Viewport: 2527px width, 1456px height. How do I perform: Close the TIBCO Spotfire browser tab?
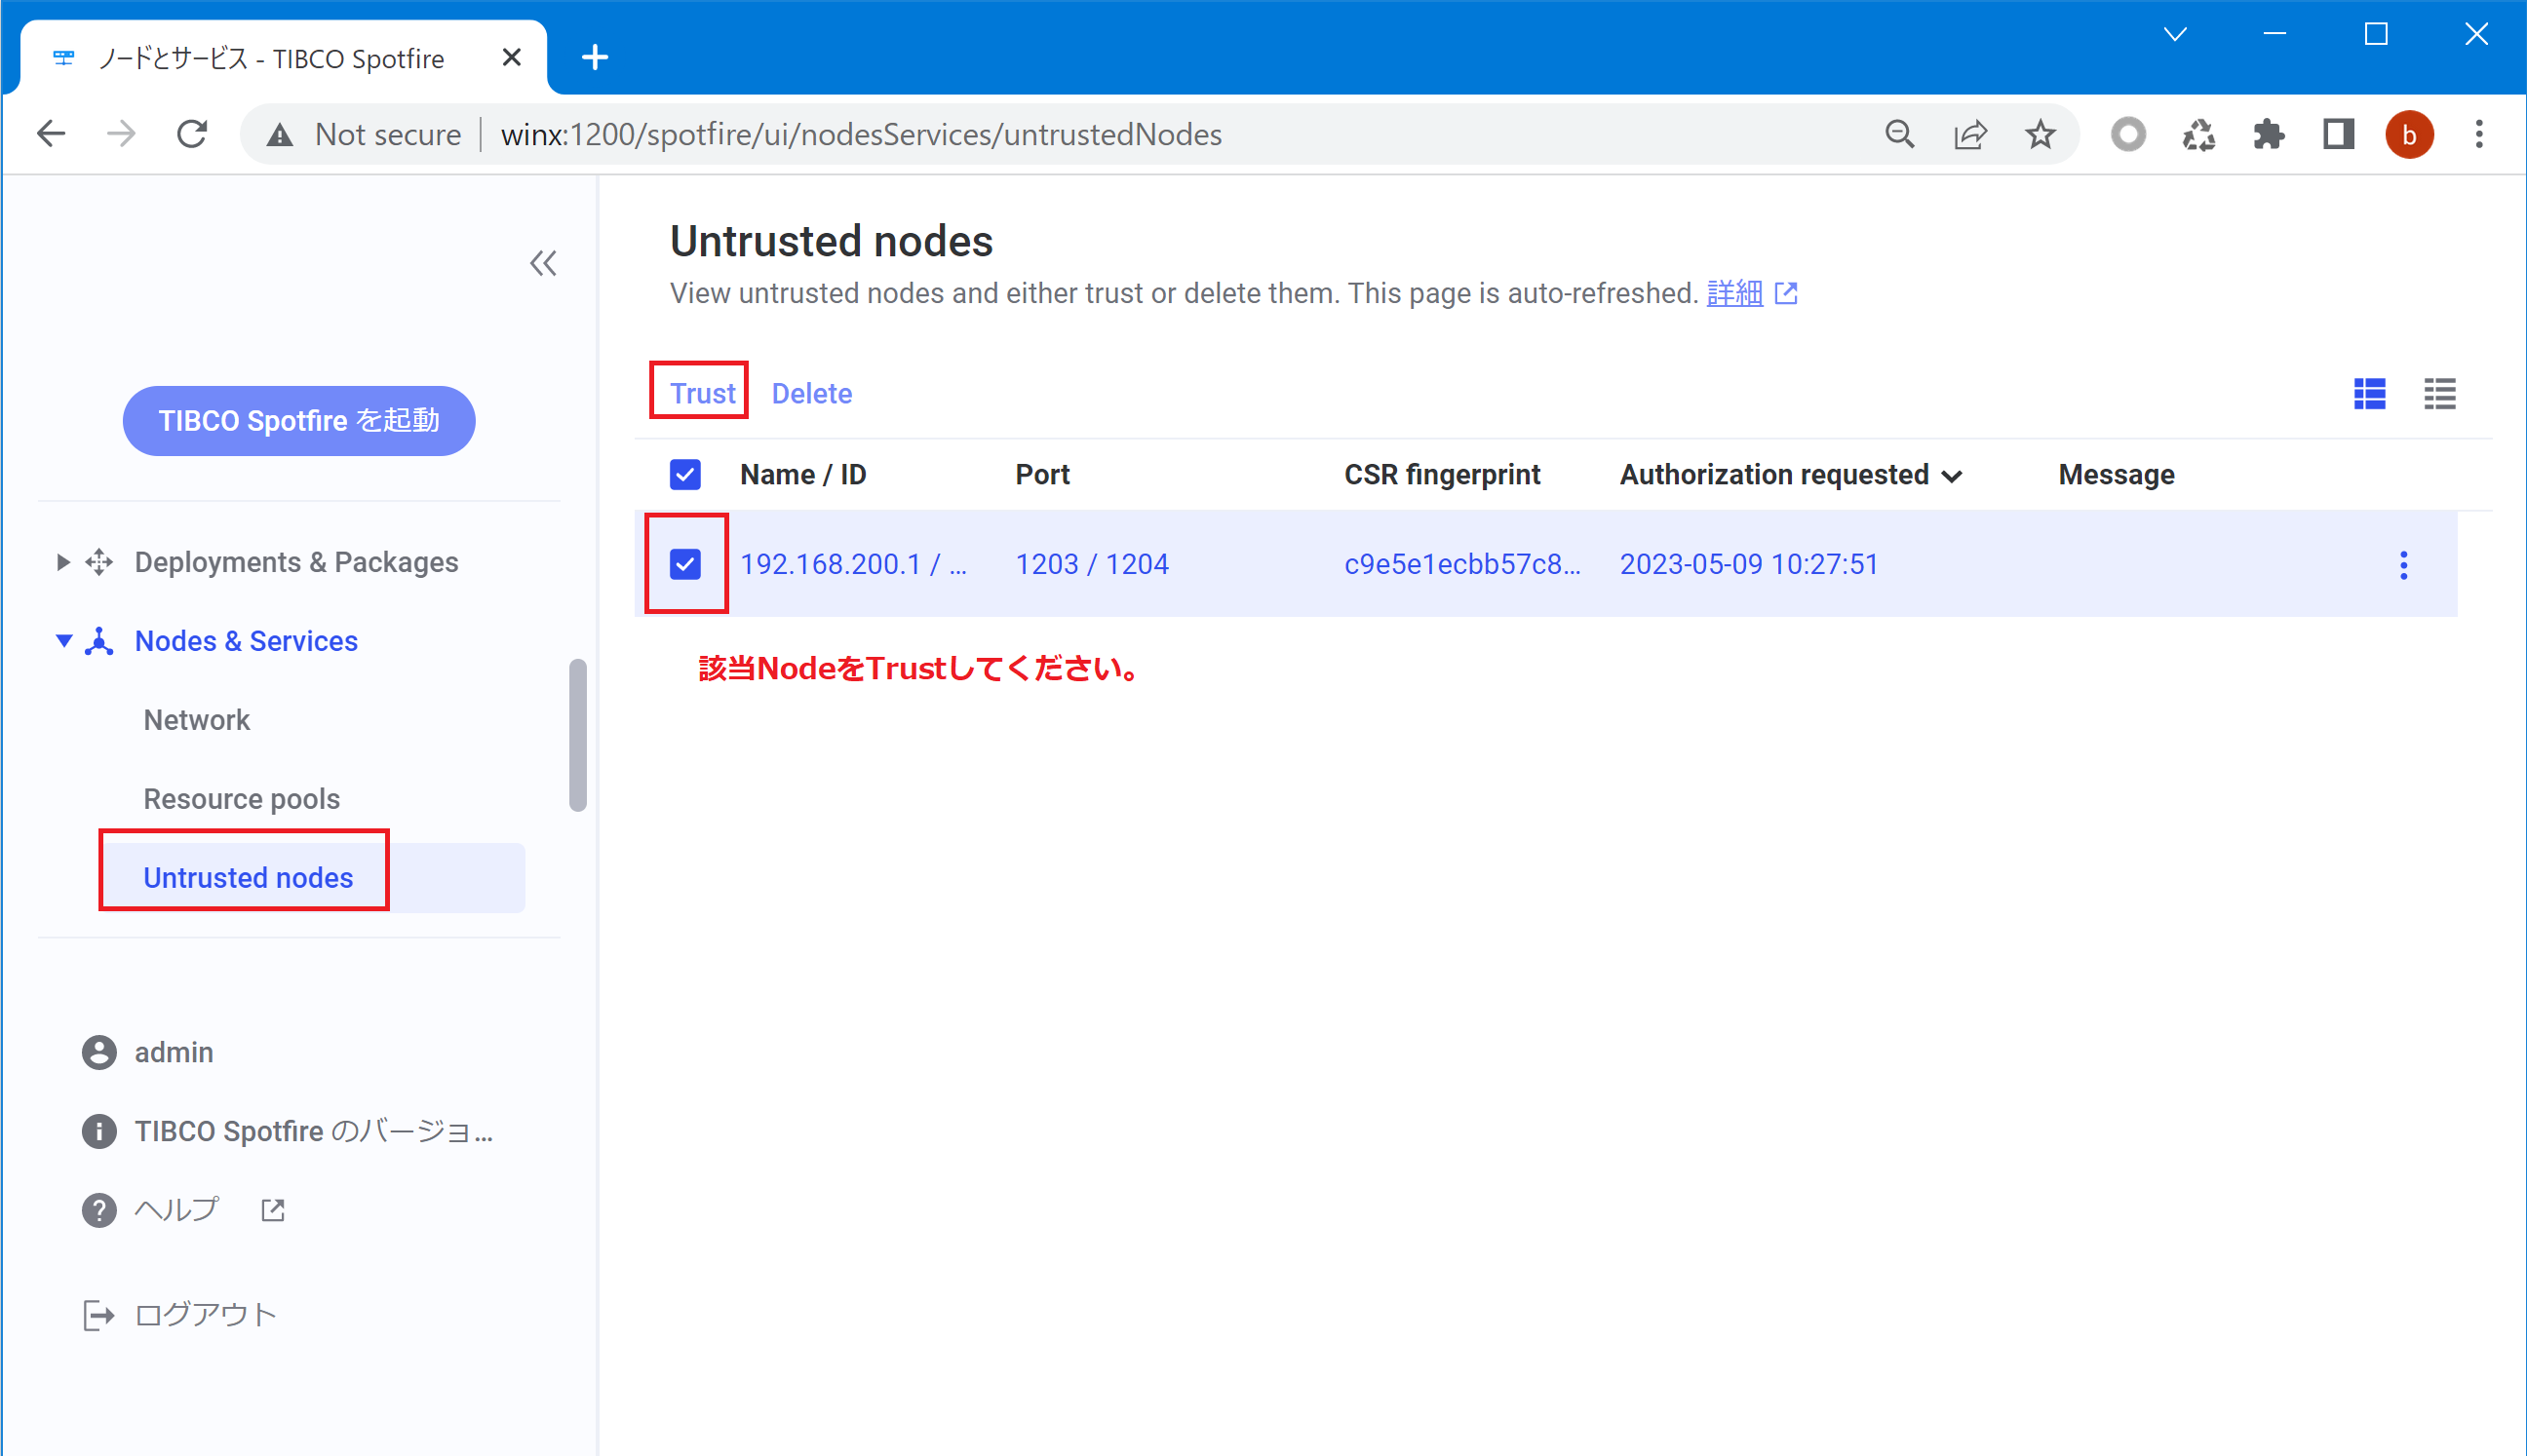tap(511, 58)
